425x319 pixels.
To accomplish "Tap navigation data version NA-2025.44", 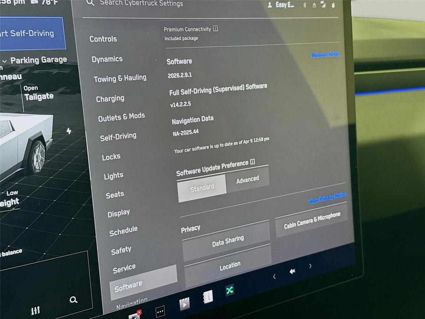I will point(185,132).
